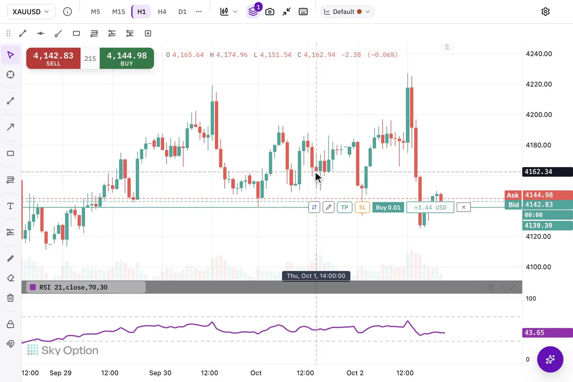
Task: Select the crosshair tool in sidebar
Action: pos(11,75)
